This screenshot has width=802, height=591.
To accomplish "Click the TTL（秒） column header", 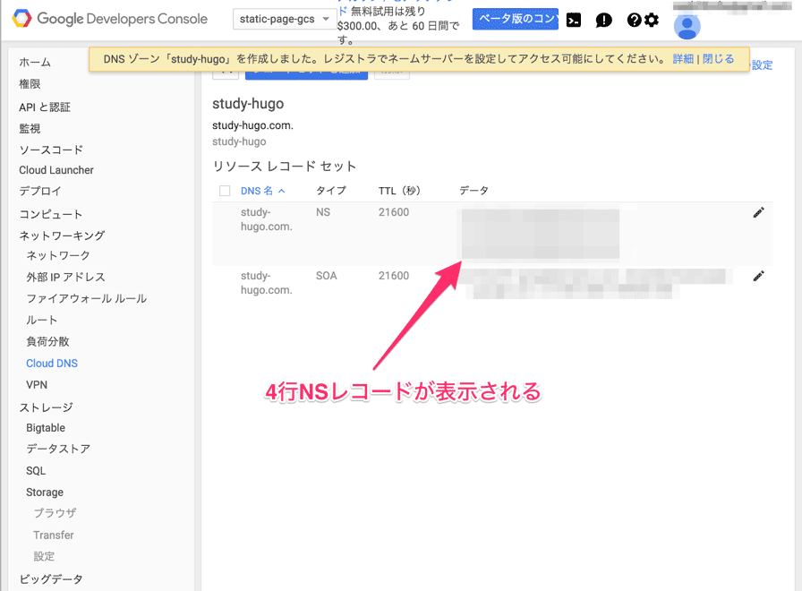I will (399, 191).
